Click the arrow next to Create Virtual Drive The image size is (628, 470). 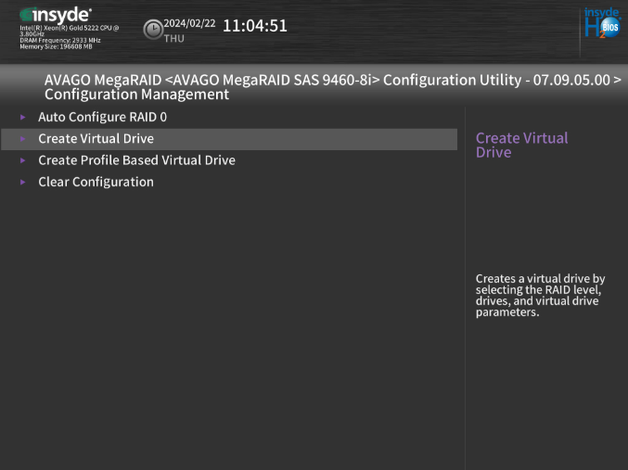(x=23, y=139)
